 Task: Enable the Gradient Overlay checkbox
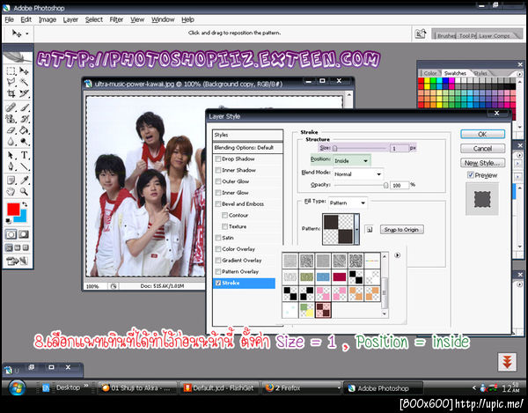tap(218, 261)
